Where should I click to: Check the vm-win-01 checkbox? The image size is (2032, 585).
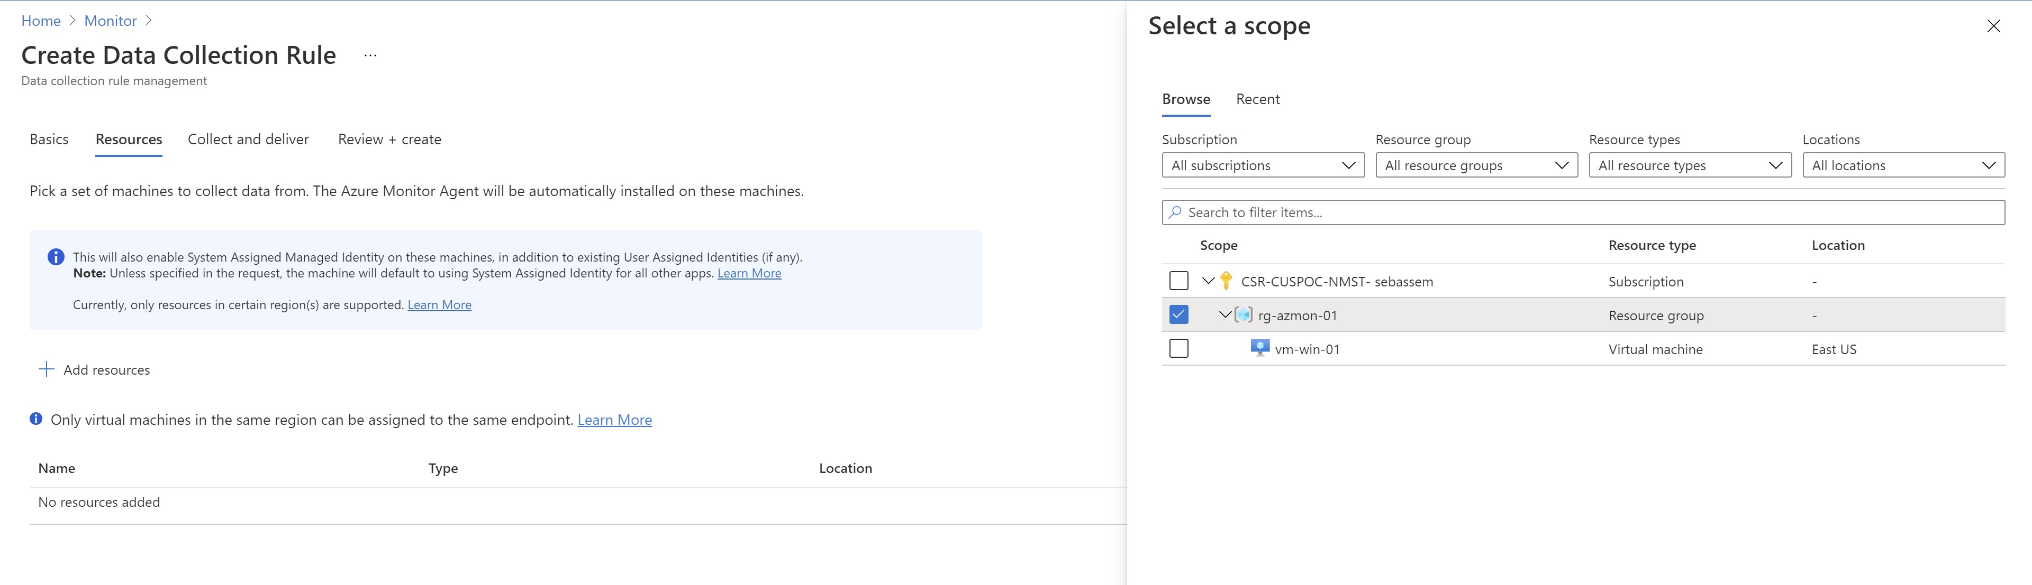[x=1178, y=349]
